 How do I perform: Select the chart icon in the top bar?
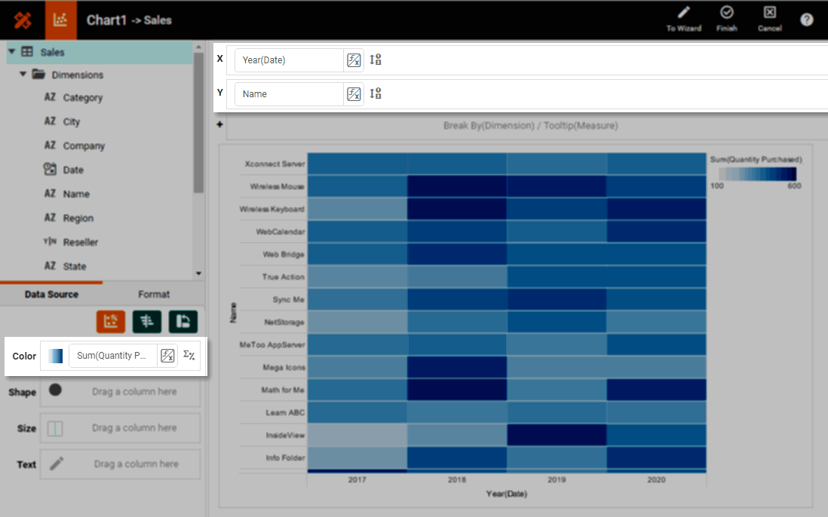point(61,20)
